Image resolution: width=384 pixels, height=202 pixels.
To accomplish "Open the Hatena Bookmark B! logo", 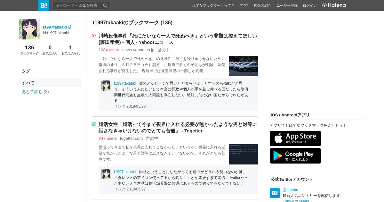I will point(44,5).
